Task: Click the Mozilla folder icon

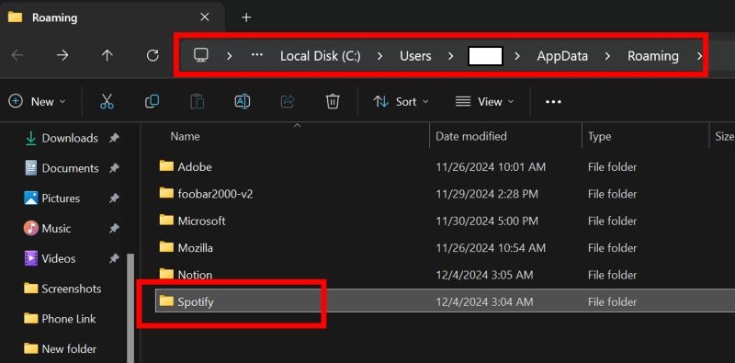Action: point(166,246)
